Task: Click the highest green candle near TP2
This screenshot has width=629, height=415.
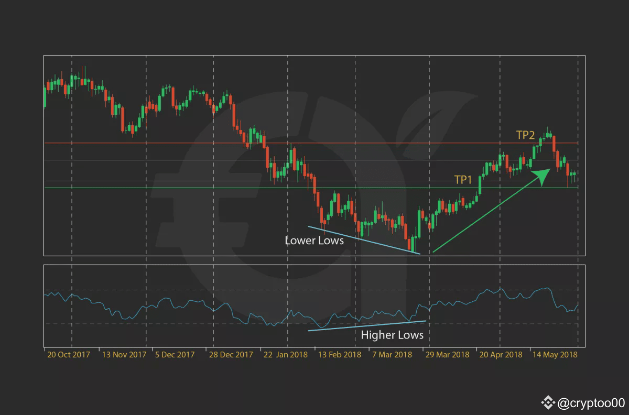Action: [547, 136]
